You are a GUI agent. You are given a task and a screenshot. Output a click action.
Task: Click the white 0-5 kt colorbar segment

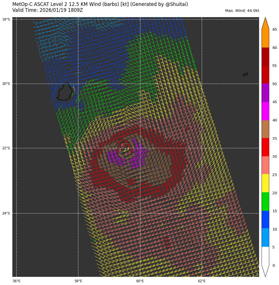click(x=265, y=256)
